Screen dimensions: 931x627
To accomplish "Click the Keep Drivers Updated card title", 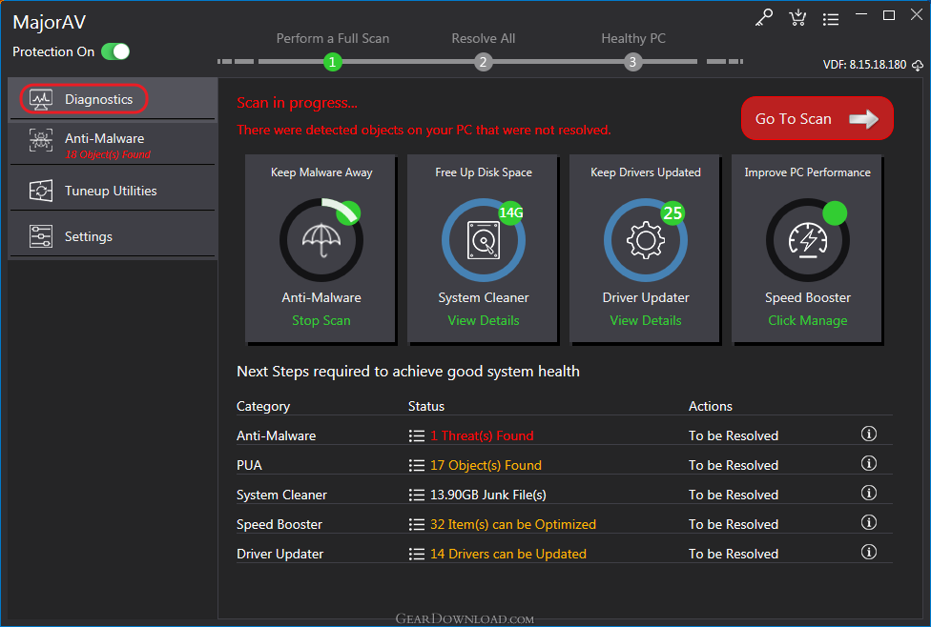I will point(646,172).
